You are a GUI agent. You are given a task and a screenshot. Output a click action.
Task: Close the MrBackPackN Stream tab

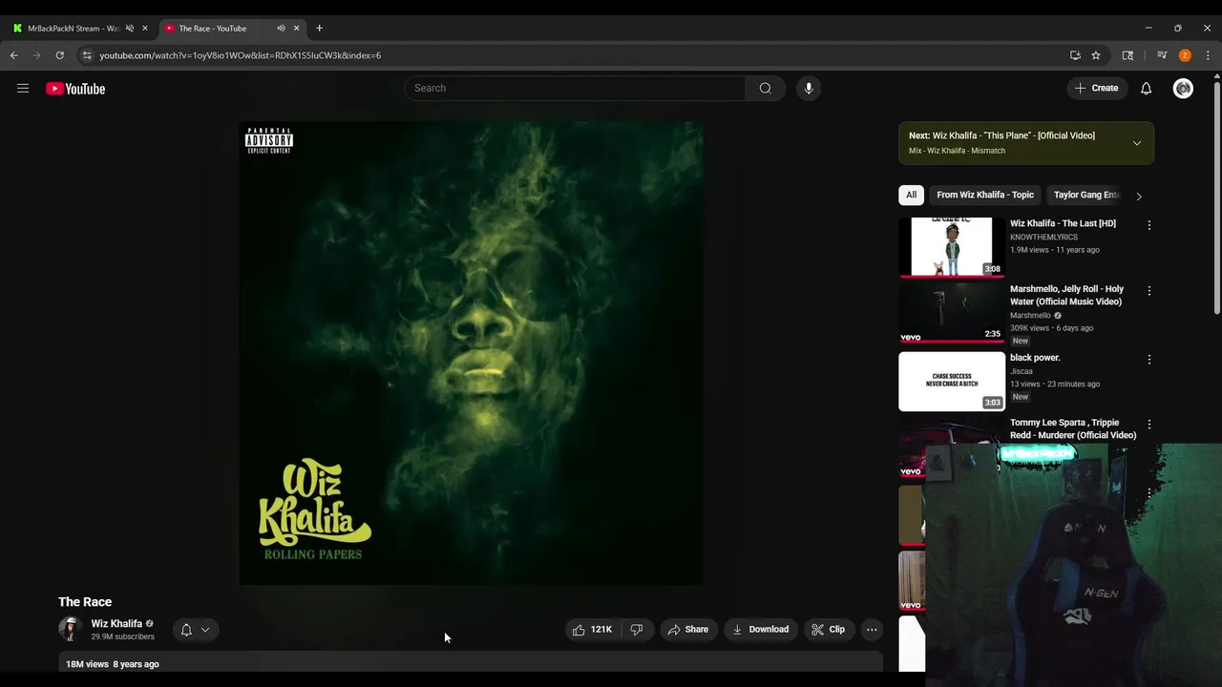click(145, 28)
